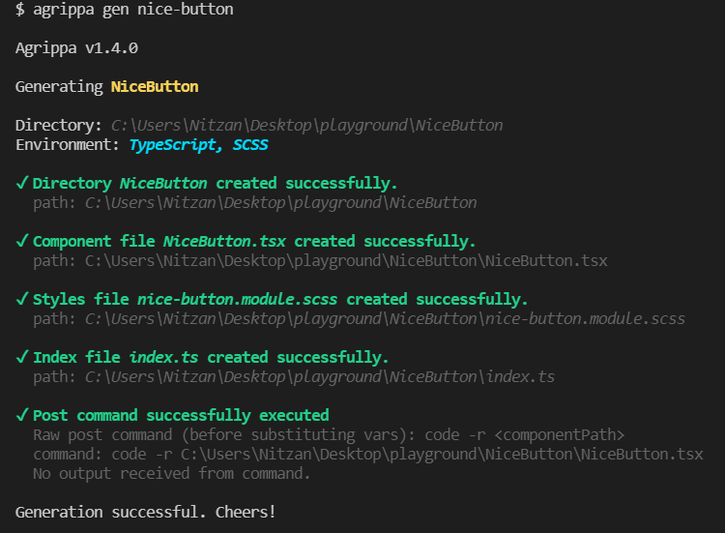Image resolution: width=725 pixels, height=533 pixels.
Task: Click 'Index file index.ts created successfully.' message
Action: click(x=211, y=358)
